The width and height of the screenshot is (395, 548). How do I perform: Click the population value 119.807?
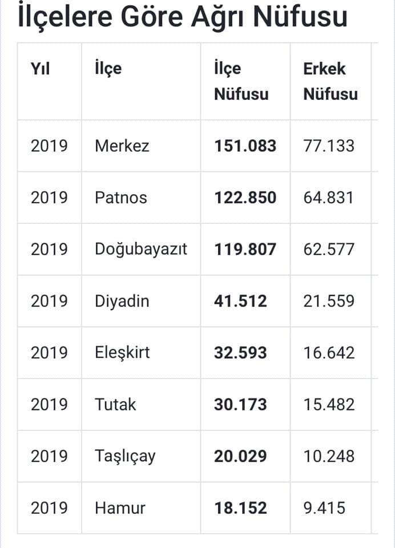(x=245, y=249)
